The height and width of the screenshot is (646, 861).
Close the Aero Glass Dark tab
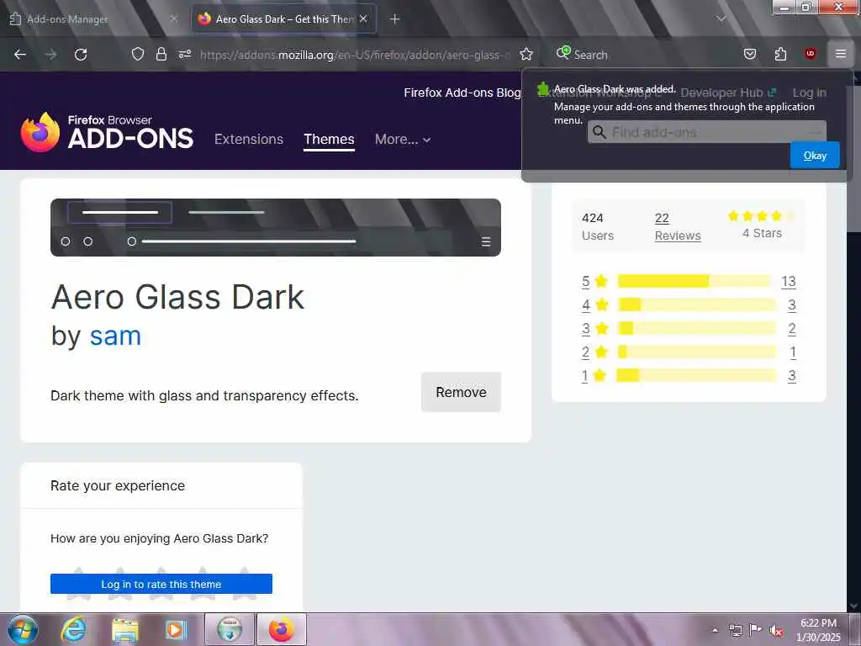[363, 19]
